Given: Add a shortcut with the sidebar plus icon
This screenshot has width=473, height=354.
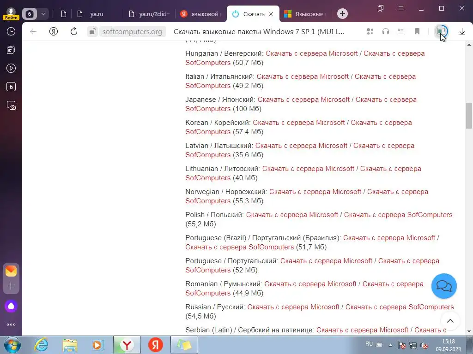Looking at the screenshot, I should point(11,286).
